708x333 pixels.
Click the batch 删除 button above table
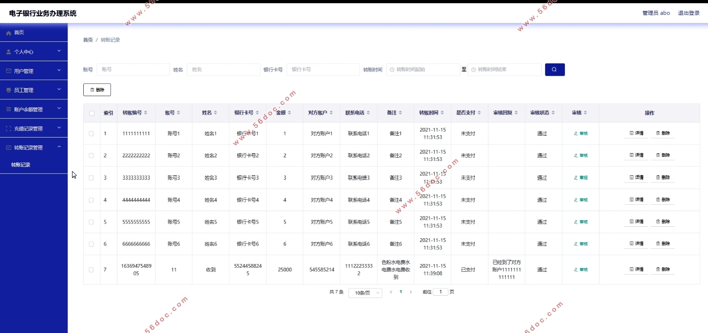(97, 90)
